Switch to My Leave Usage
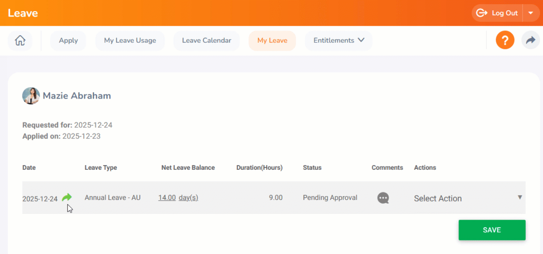This screenshot has height=254, width=543. pyautogui.click(x=130, y=41)
